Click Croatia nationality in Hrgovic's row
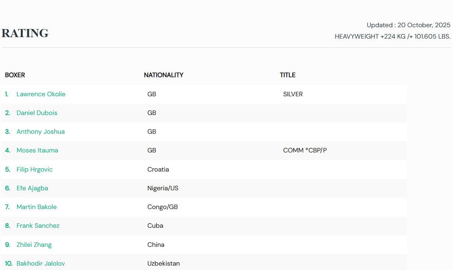Screen dimensions: 453x270 coord(158,169)
